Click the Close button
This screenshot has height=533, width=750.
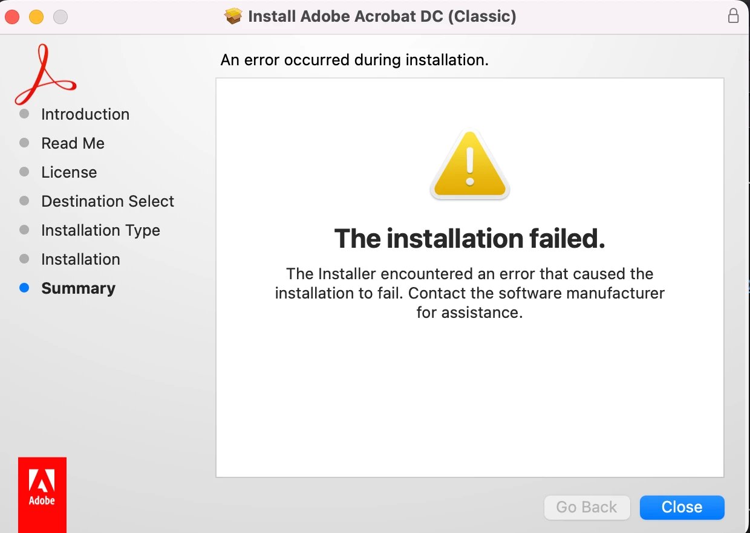coord(682,507)
